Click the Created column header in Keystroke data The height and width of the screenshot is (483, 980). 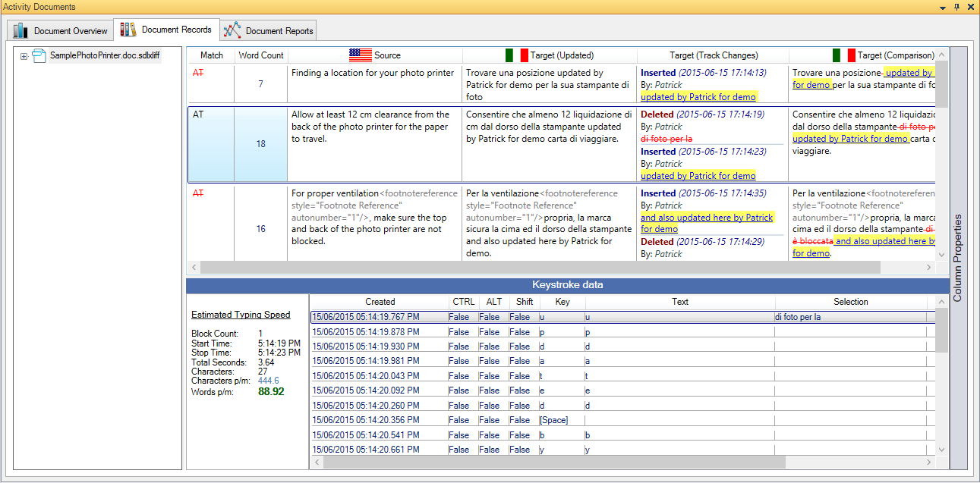[380, 302]
